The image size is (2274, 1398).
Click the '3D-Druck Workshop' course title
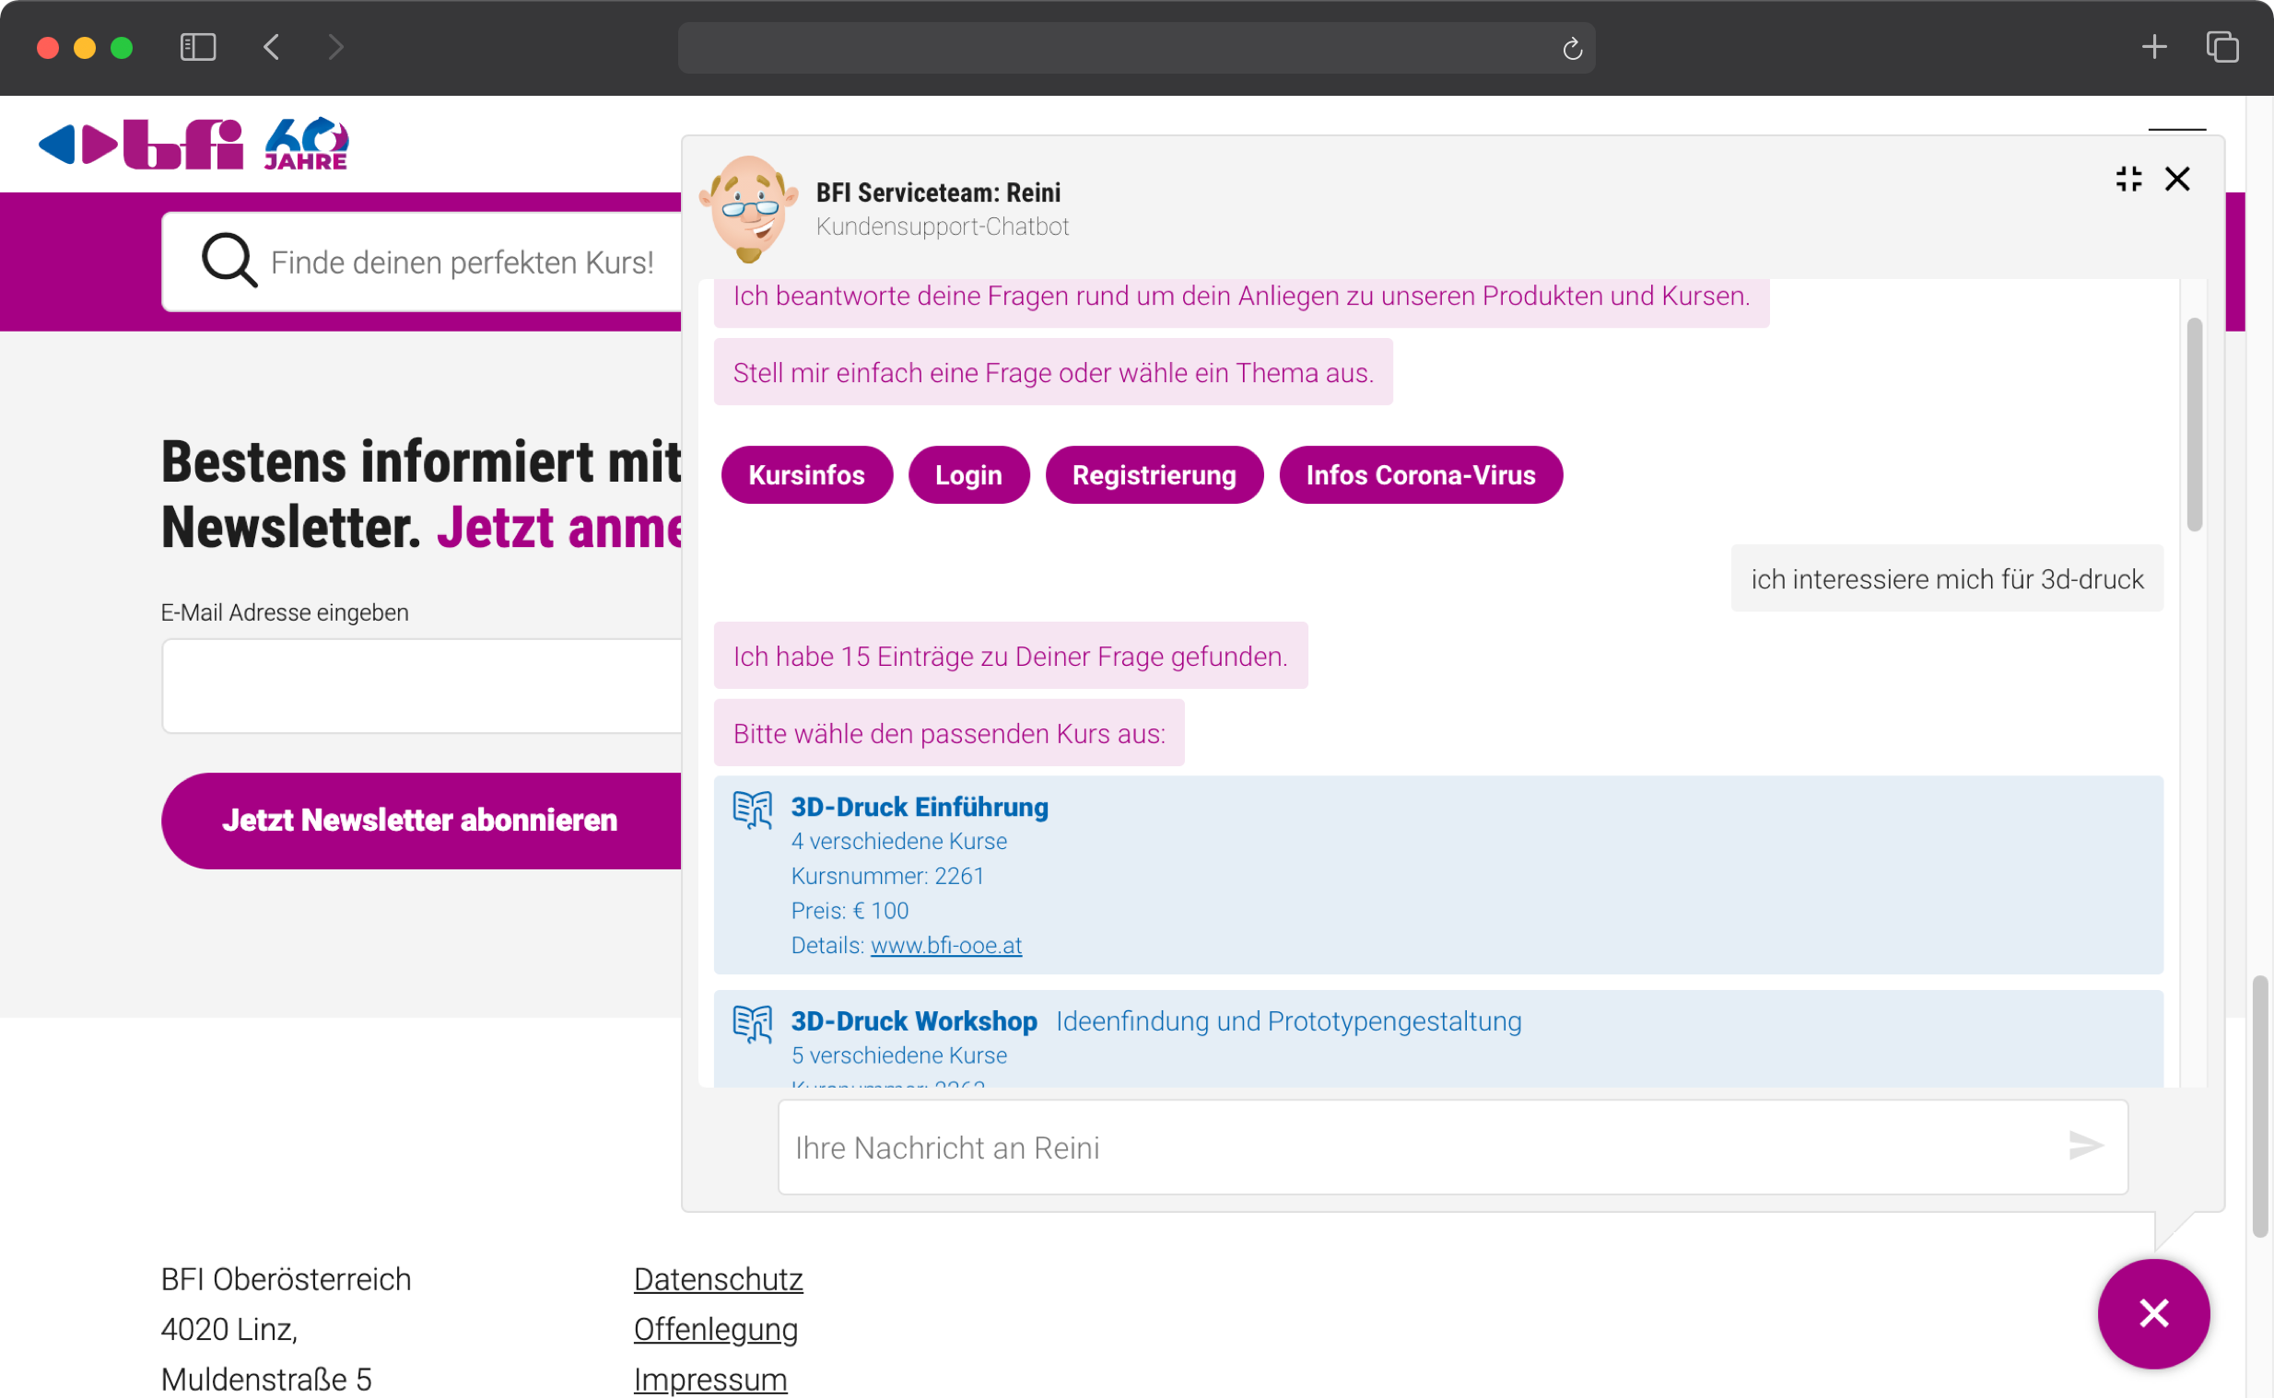tap(914, 1020)
